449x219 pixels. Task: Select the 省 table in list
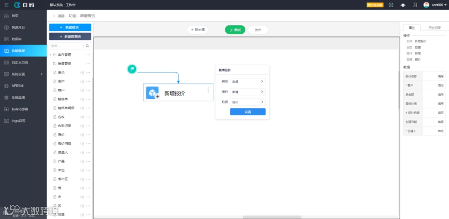click(x=59, y=188)
